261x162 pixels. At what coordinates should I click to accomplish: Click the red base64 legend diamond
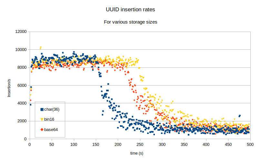pos(42,130)
